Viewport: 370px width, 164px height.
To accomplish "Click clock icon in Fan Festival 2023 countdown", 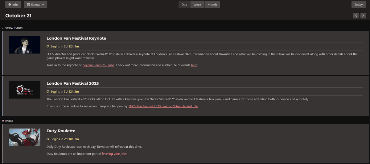I will point(48,92).
